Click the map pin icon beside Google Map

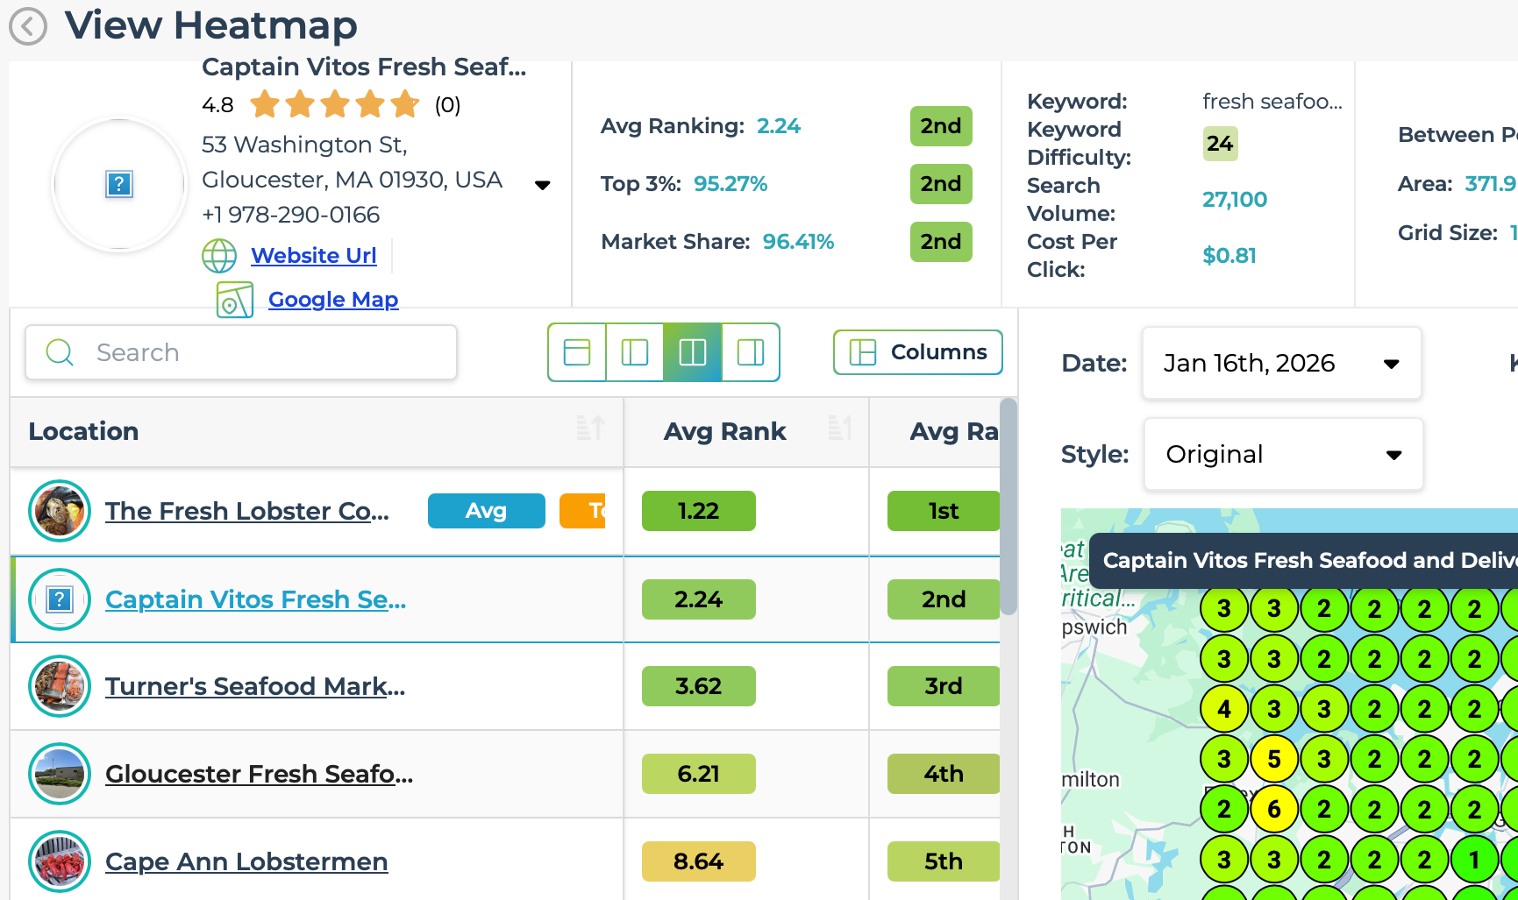pos(235,300)
